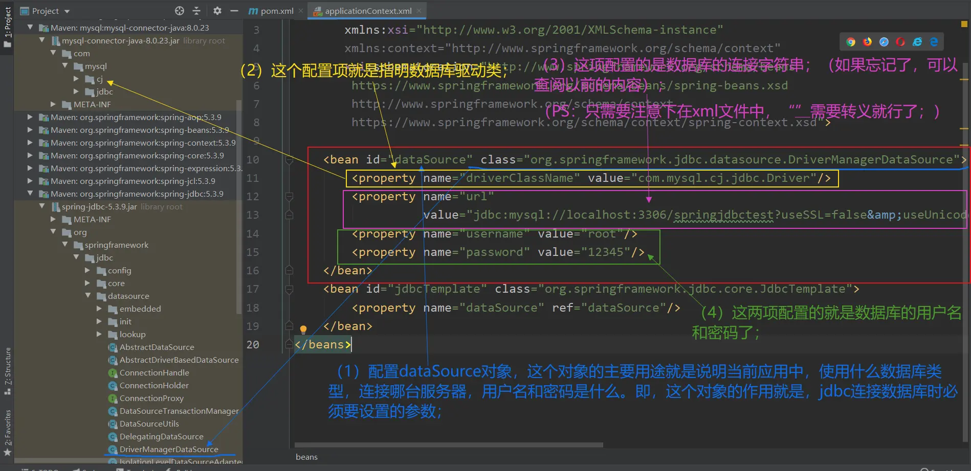Image resolution: width=971 pixels, height=471 pixels.
Task: Click the locate-in-project crosshair icon
Action: (x=179, y=11)
